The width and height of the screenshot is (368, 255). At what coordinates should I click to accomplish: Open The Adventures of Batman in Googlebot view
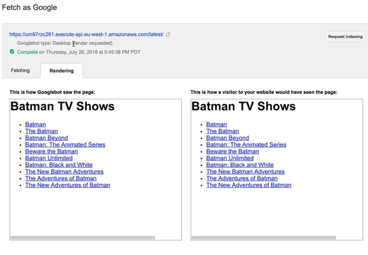(x=61, y=179)
